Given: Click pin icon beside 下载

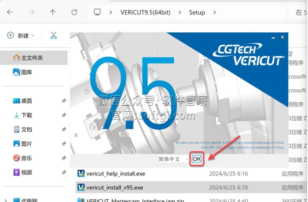Looking at the screenshot, I should pos(64,115).
